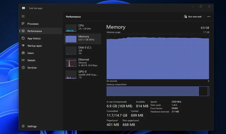Click the 60 seconds graph axis label

pos(112,81)
